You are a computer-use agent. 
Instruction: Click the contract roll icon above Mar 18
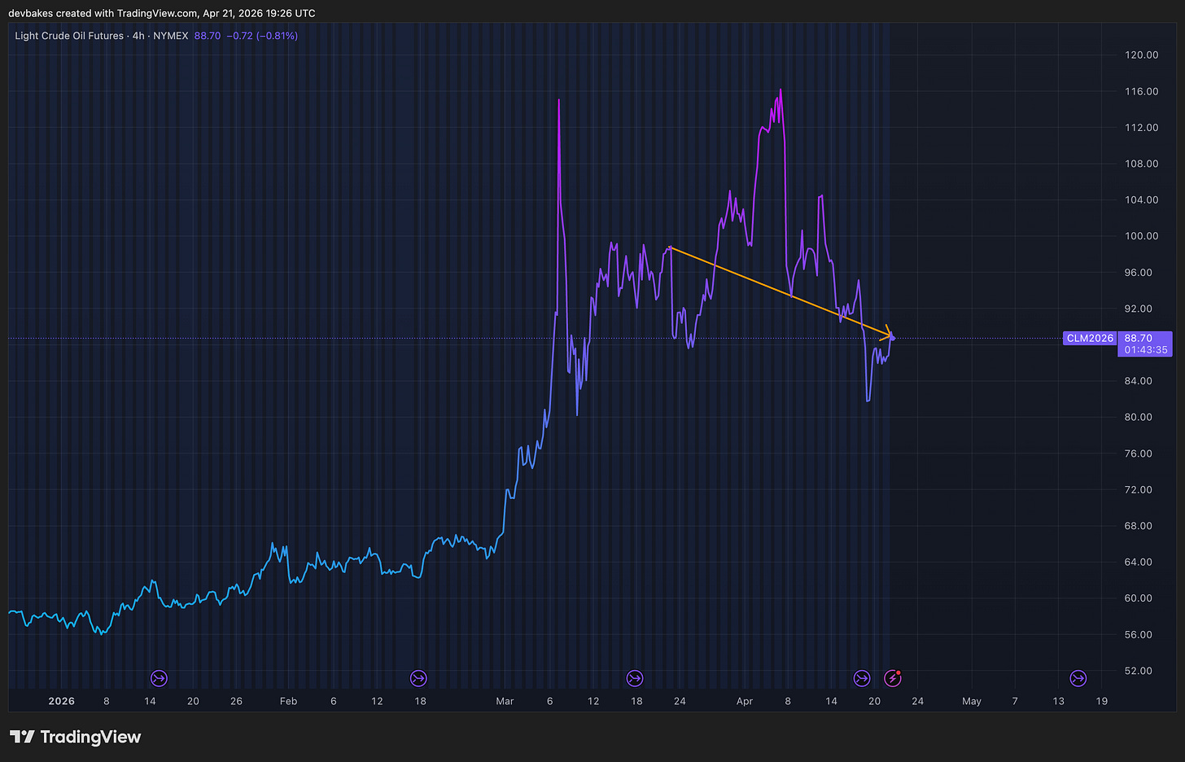click(x=635, y=678)
